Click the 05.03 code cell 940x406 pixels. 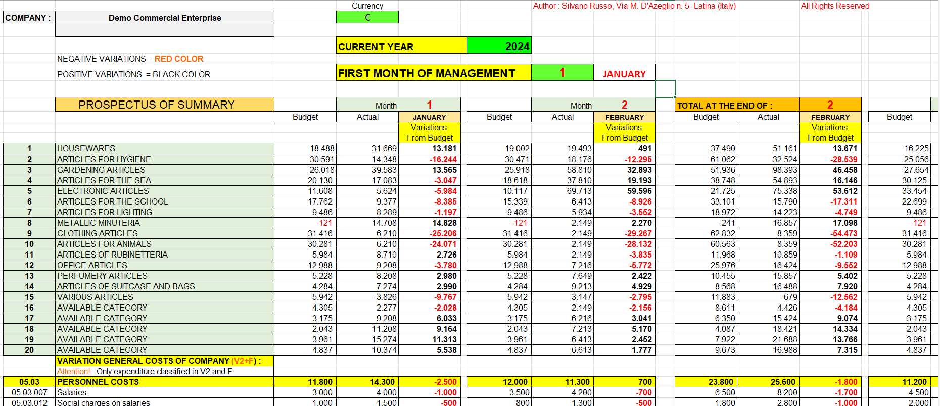click(29, 382)
